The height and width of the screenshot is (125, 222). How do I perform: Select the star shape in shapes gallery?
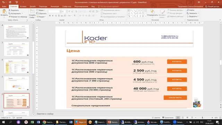coord(143,16)
